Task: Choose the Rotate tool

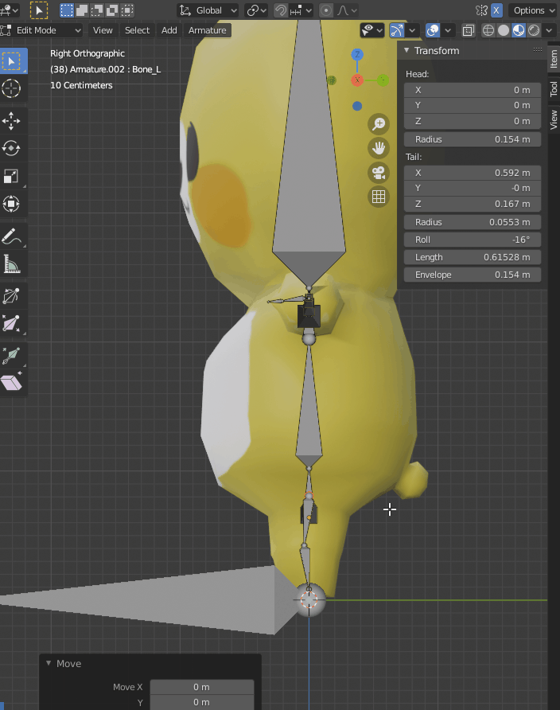Action: click(x=11, y=149)
